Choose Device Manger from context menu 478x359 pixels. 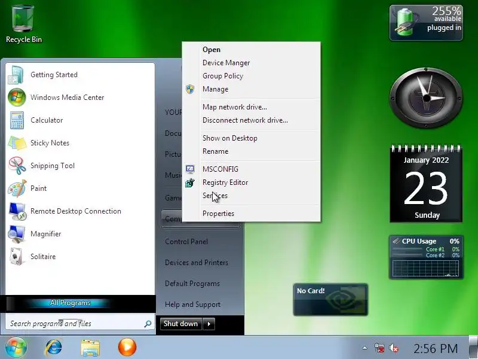point(251,63)
